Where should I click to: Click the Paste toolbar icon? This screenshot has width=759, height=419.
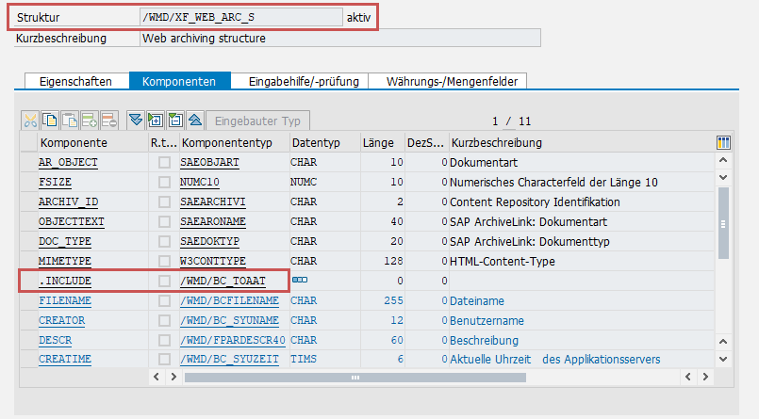tap(70, 121)
